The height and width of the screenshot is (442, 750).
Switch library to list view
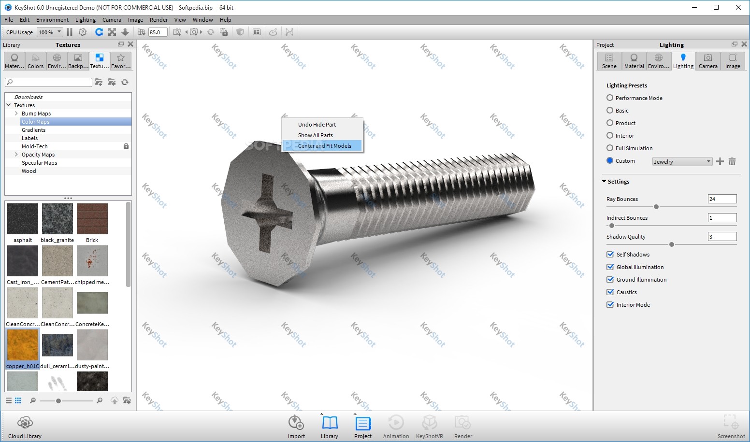point(9,400)
